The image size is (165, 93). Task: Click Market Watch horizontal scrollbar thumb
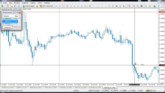[9, 25]
